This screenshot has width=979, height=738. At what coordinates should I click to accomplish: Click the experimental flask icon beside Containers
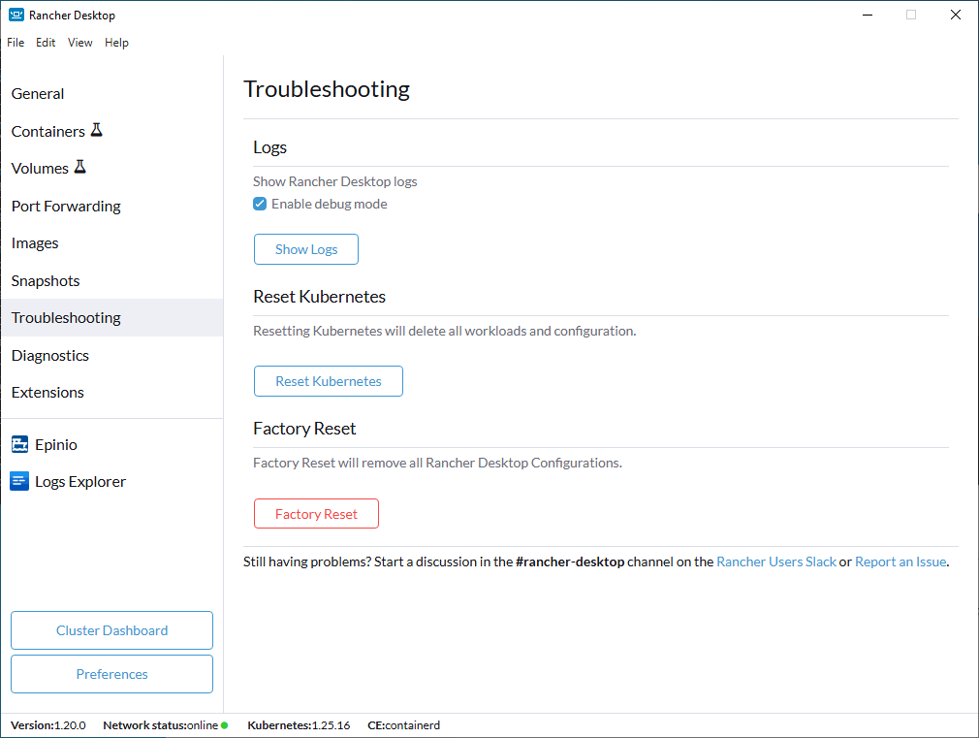(x=96, y=130)
